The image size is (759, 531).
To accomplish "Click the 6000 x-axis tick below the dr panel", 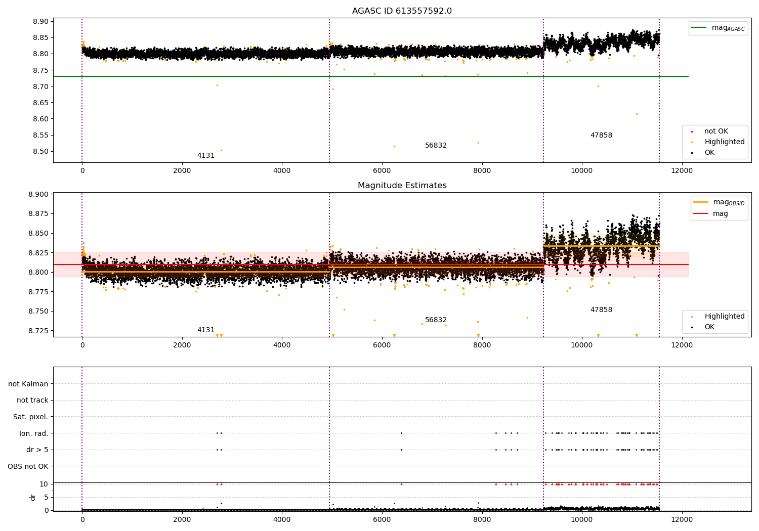I will (x=382, y=519).
